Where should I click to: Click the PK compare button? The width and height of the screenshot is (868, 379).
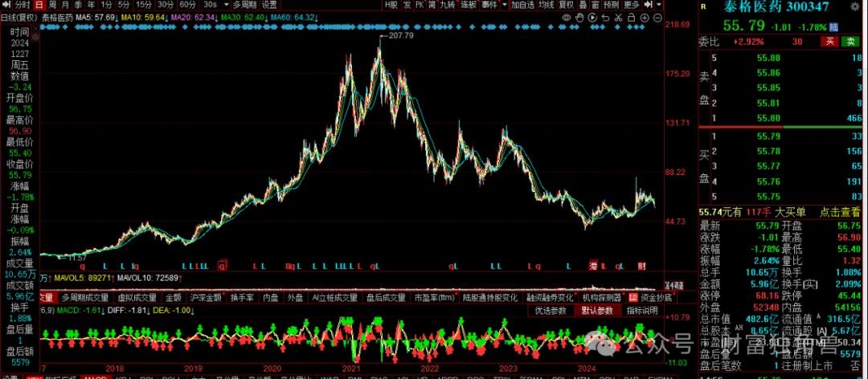pos(420,5)
